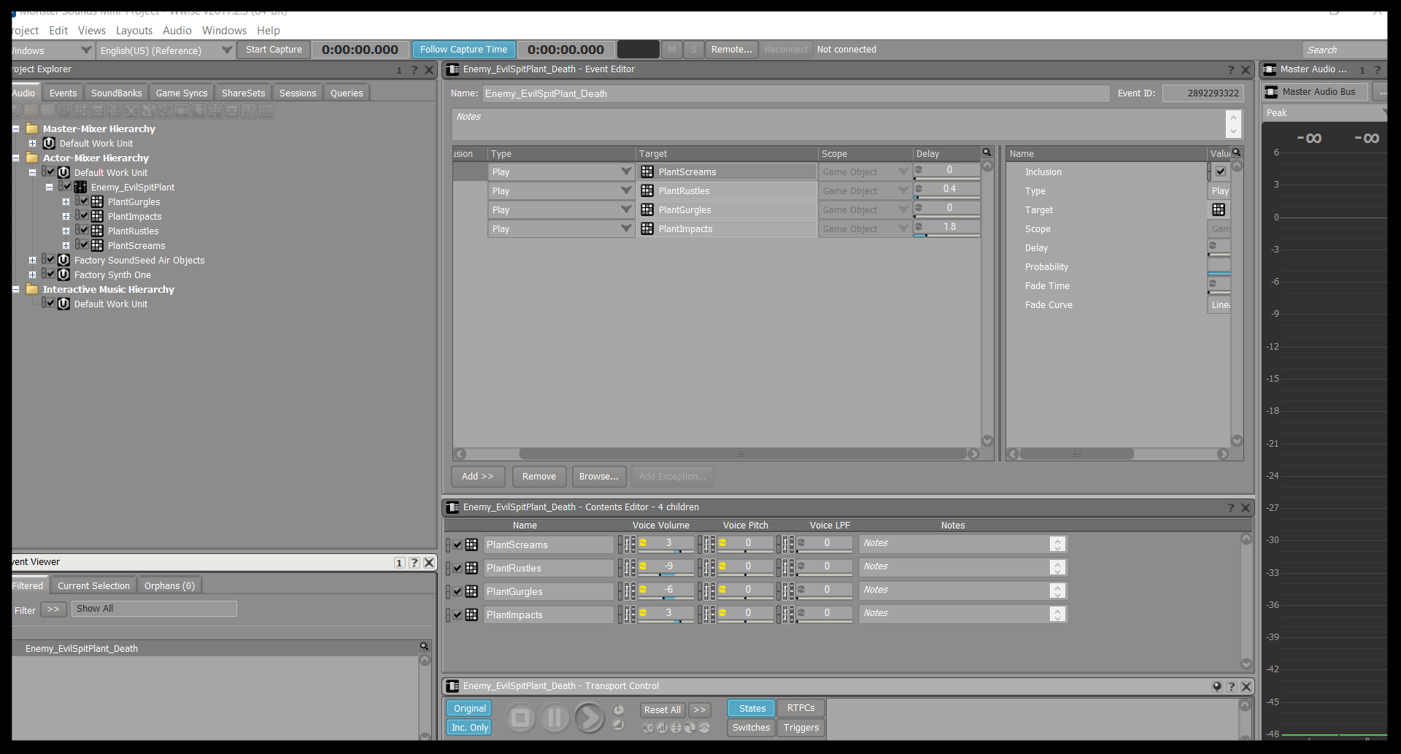
Task: Click the Play button in Transport Control
Action: coord(589,718)
